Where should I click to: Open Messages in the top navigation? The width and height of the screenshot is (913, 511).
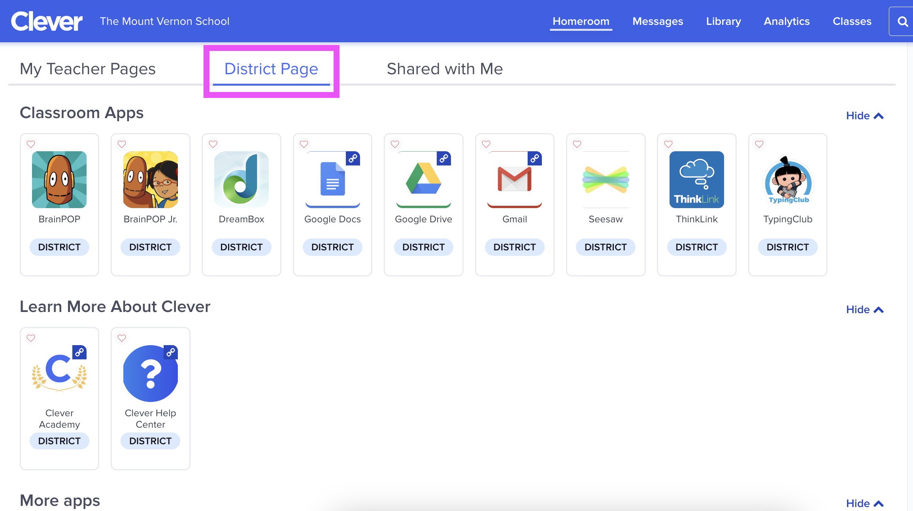point(658,21)
